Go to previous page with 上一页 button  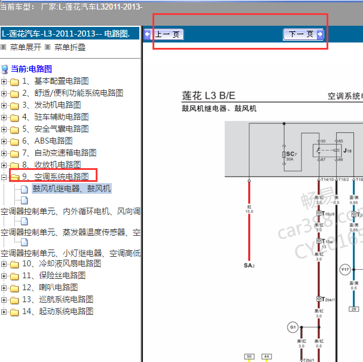pyautogui.click(x=164, y=35)
